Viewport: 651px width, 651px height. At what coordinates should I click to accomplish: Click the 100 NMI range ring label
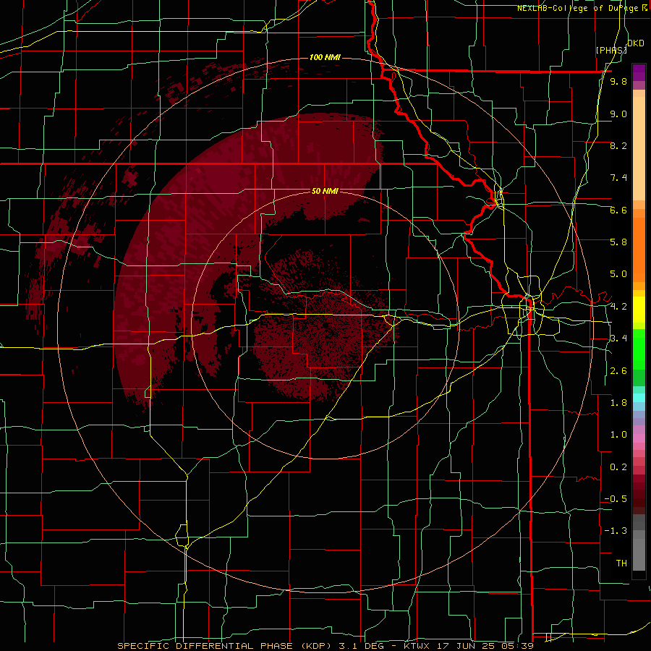coord(325,57)
